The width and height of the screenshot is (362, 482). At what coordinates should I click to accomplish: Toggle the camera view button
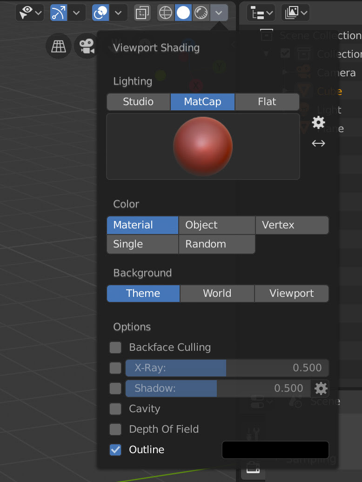pyautogui.click(x=87, y=46)
